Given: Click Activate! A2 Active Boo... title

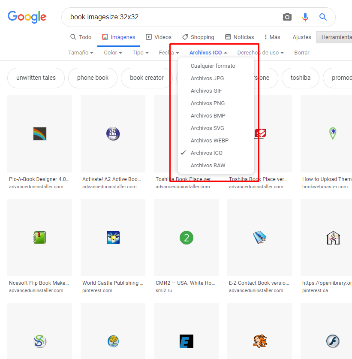Looking at the screenshot, I should click(x=111, y=179).
